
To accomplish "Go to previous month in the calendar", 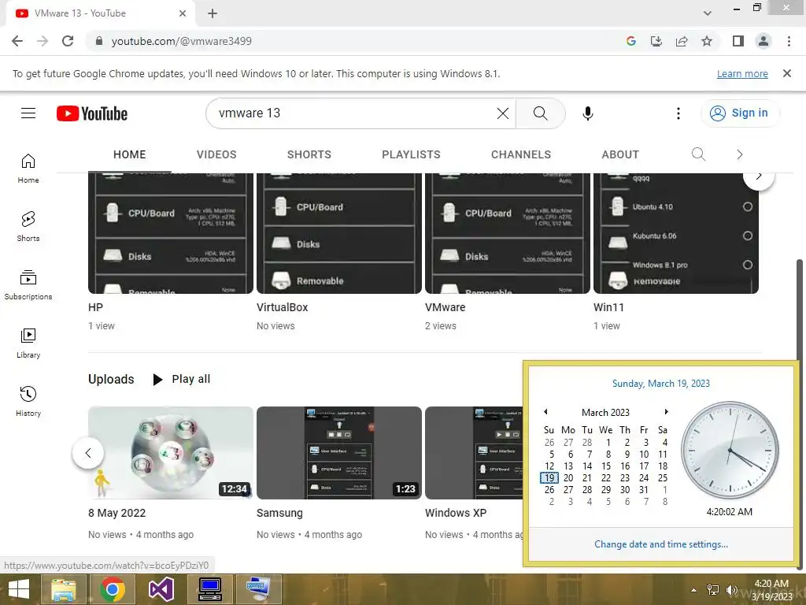I will pyautogui.click(x=545, y=411).
